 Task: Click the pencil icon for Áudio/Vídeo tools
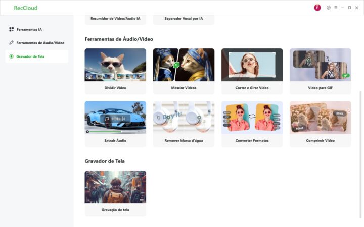(12, 43)
